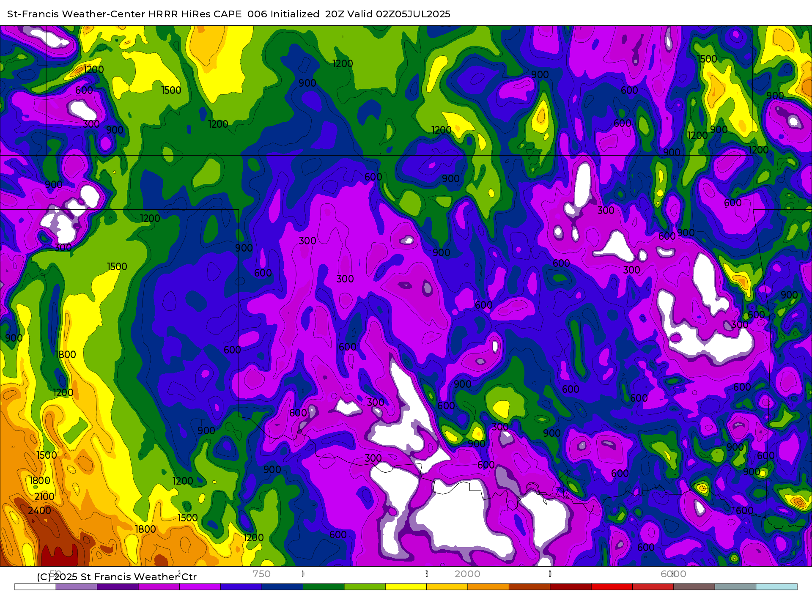Click the orange legend color swatch
This screenshot has width=812, height=592.
pos(488,587)
